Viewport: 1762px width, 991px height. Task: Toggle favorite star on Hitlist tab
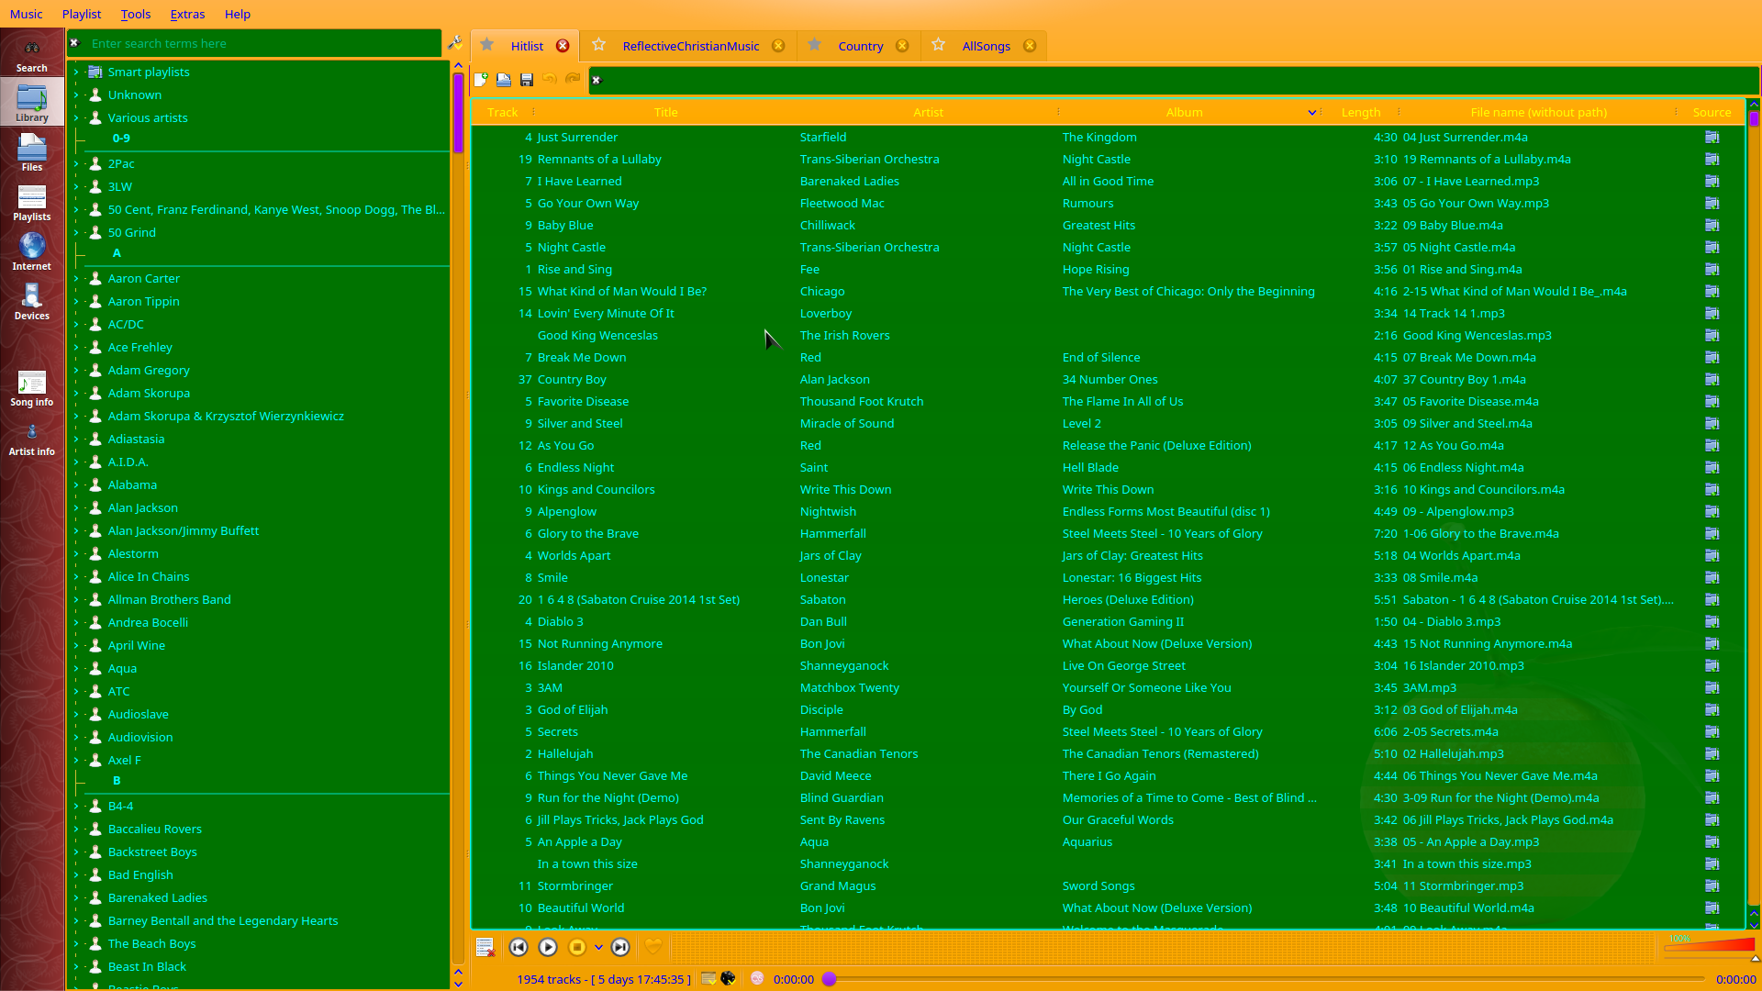coord(487,45)
